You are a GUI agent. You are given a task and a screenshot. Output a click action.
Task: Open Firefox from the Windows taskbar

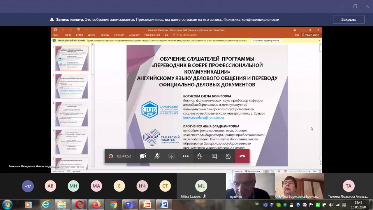96,205
